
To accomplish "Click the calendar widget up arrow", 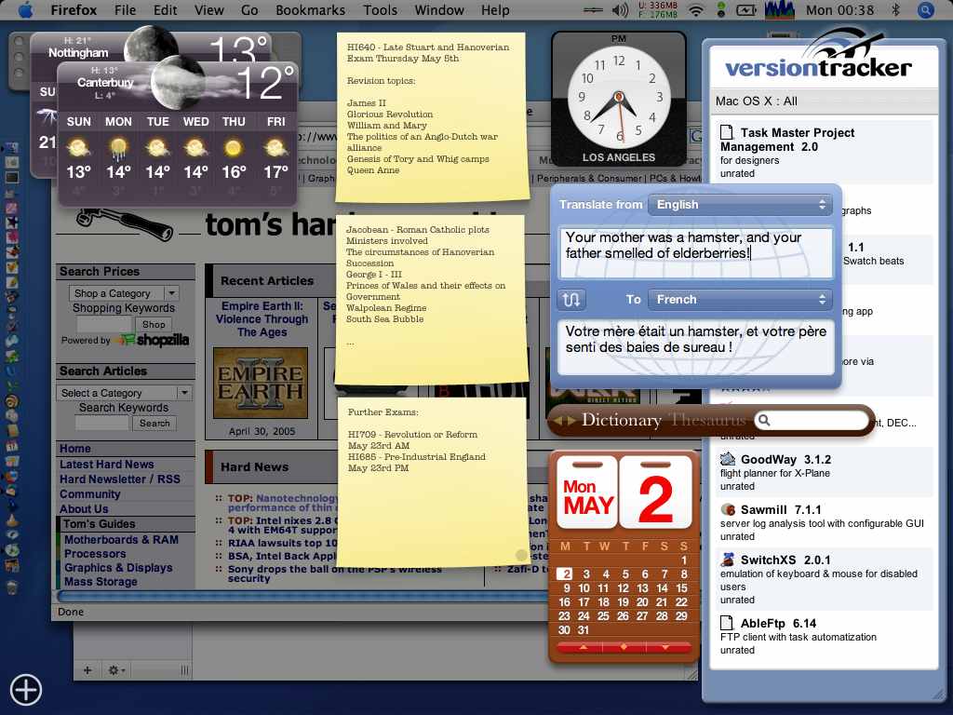I will point(583,648).
